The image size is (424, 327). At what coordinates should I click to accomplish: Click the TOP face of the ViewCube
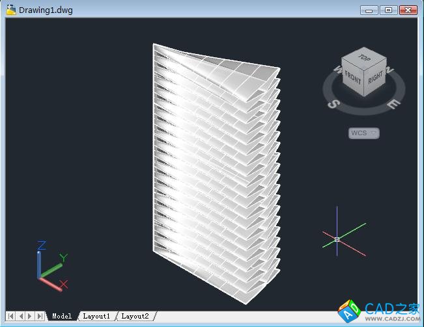click(365, 58)
